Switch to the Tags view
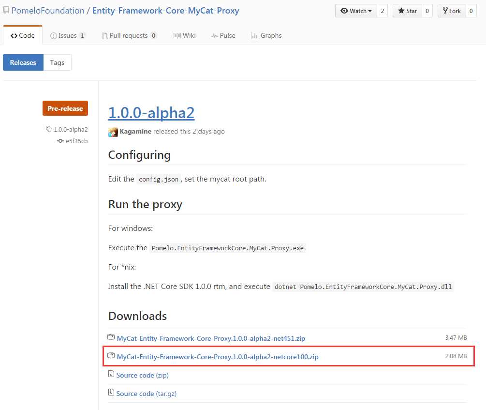Image resolution: width=486 pixels, height=410 pixels. pos(58,62)
